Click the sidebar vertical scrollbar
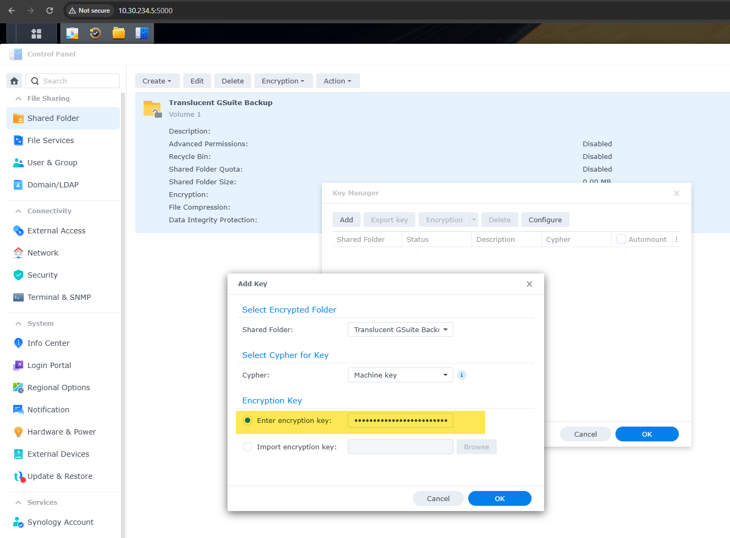Viewport: 730px width, 538px height. (x=123, y=315)
